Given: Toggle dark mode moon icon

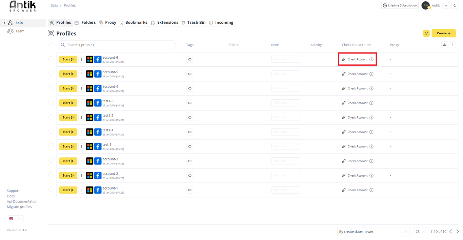Looking at the screenshot, I should click(x=455, y=5).
